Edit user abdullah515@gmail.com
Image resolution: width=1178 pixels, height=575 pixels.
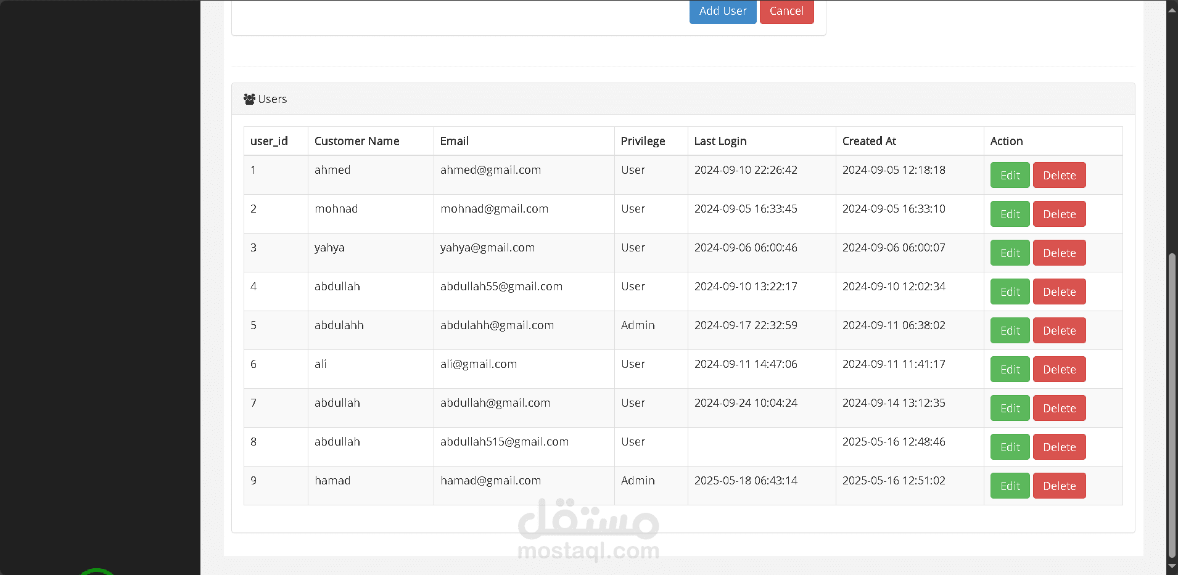pos(1010,447)
